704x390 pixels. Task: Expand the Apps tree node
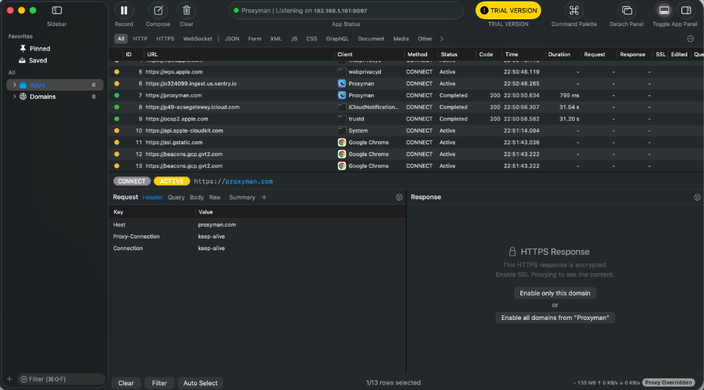[x=14, y=84]
